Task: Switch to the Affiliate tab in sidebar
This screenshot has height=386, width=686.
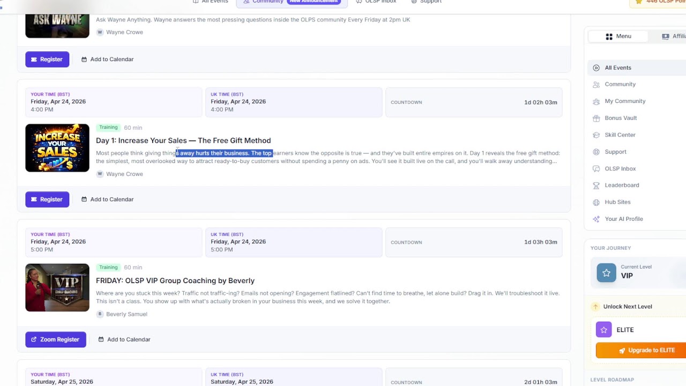Action: pos(674,36)
